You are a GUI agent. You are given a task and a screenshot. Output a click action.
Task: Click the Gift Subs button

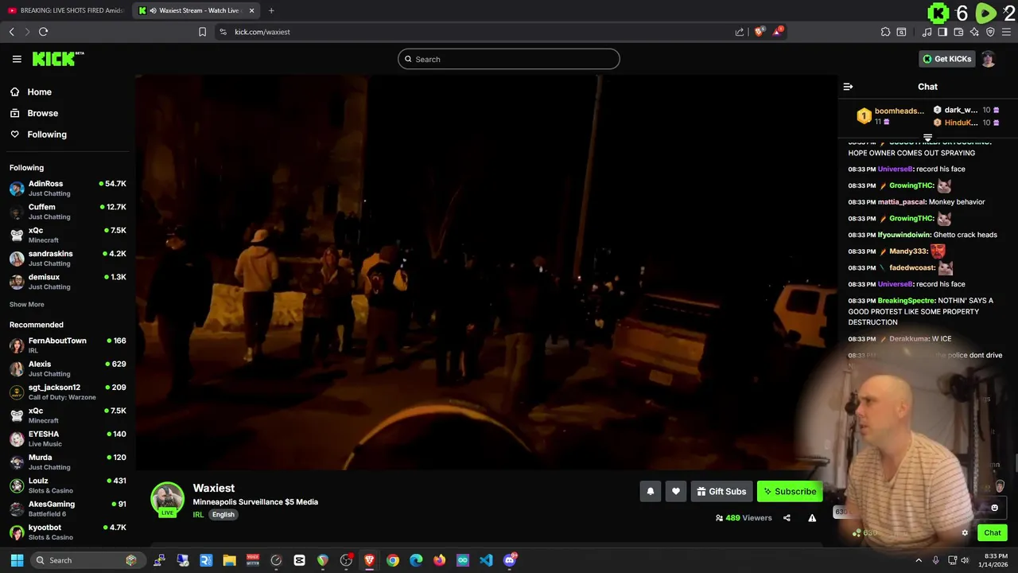(x=721, y=492)
